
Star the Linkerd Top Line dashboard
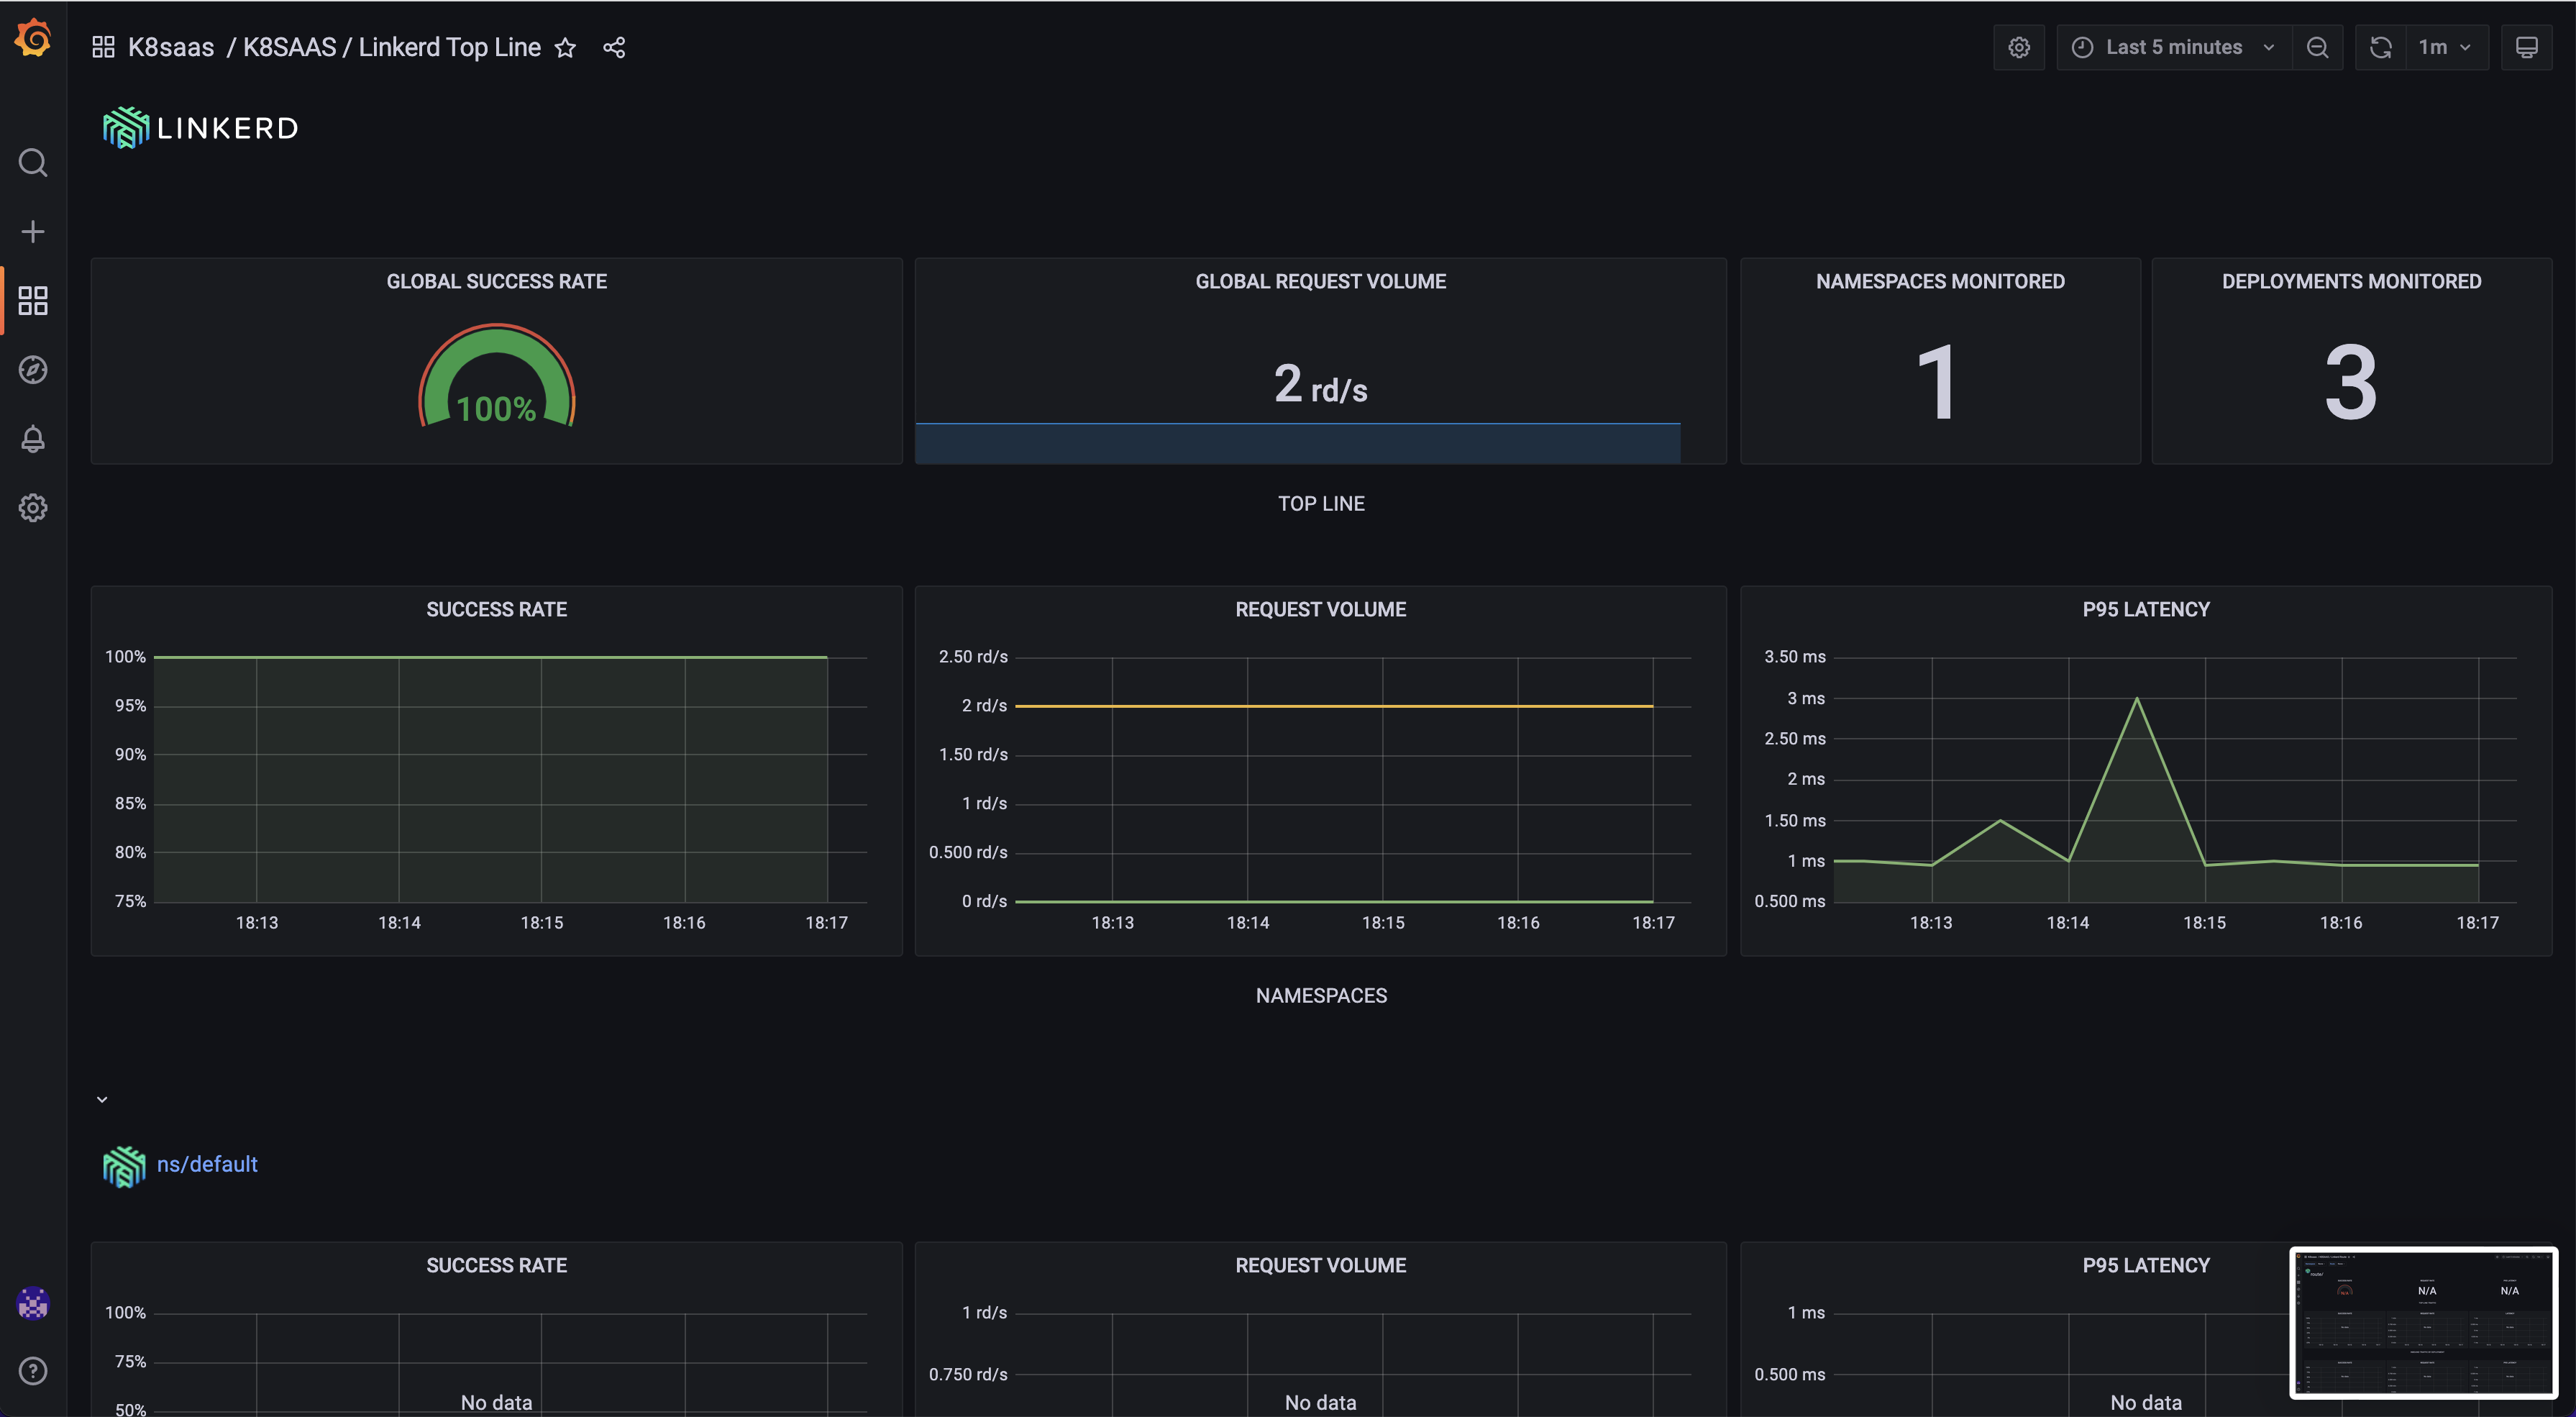565,47
